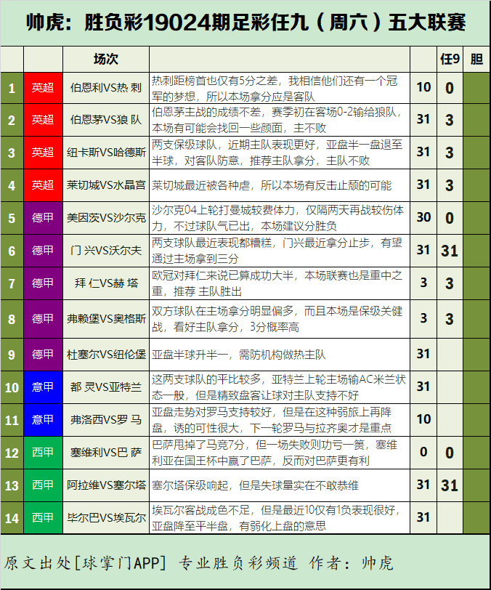Screen dimensions: 491x590
Task: Open the 塞维利VS巴萨 match row
Action: [105, 453]
